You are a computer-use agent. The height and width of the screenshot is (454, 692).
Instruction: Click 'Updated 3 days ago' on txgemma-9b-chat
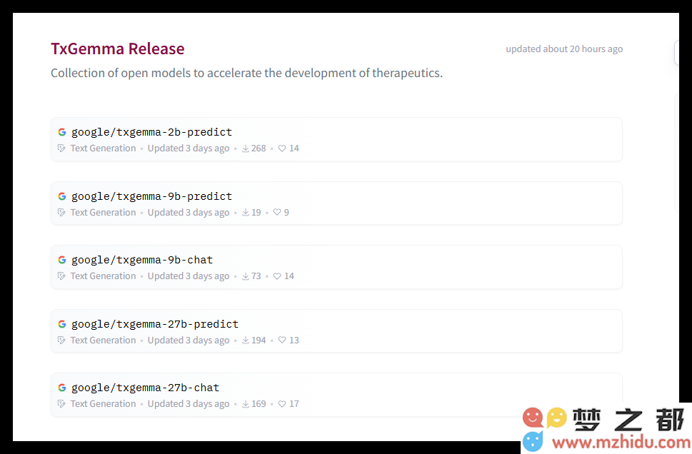click(189, 276)
